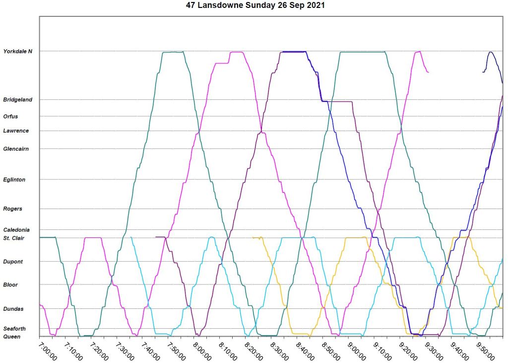
Task: Select the St. Clair stop label
Action: (x=14, y=238)
